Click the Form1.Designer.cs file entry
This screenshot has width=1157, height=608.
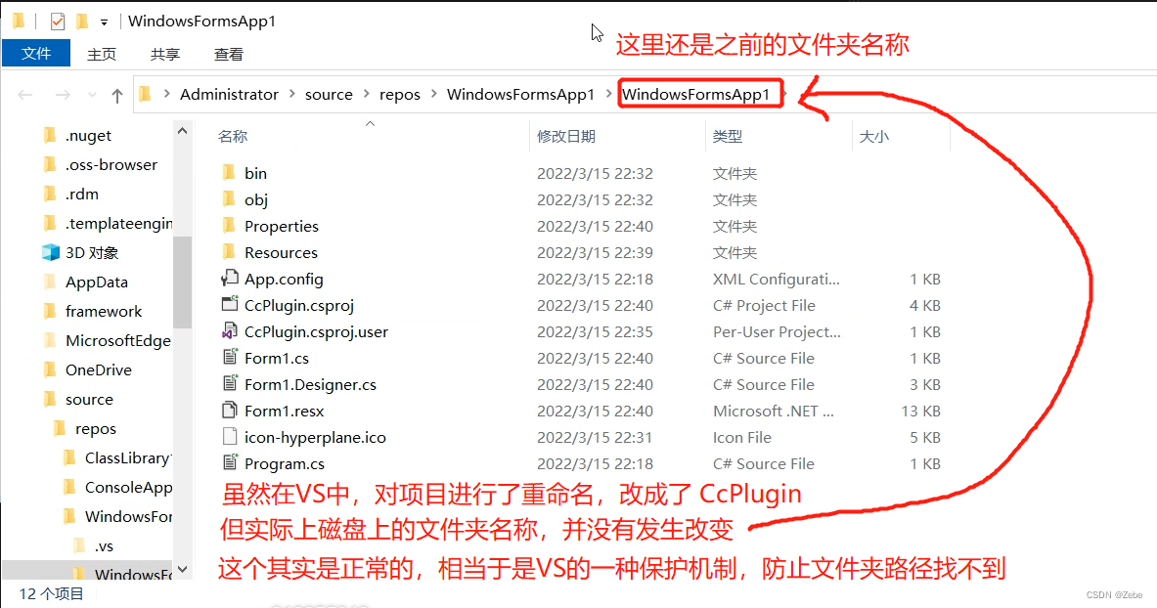[310, 384]
